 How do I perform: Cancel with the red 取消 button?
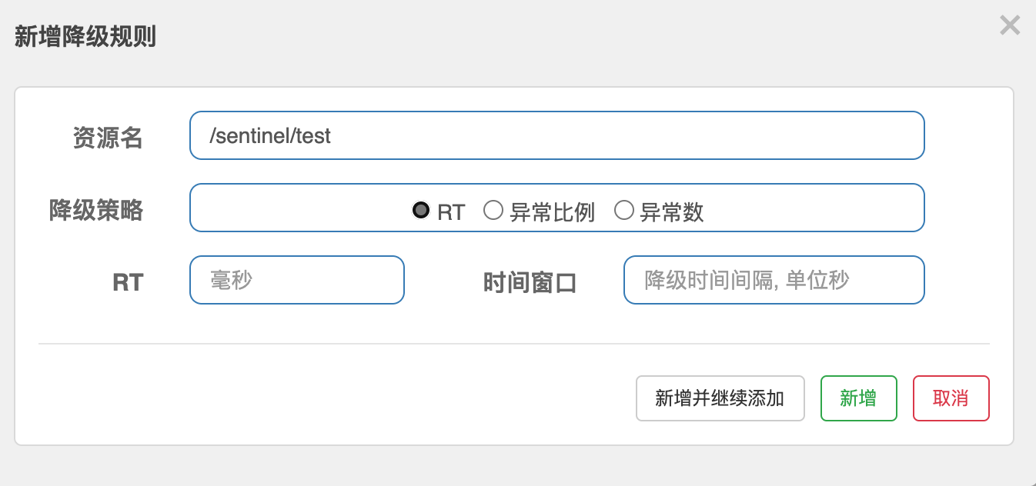pos(951,398)
